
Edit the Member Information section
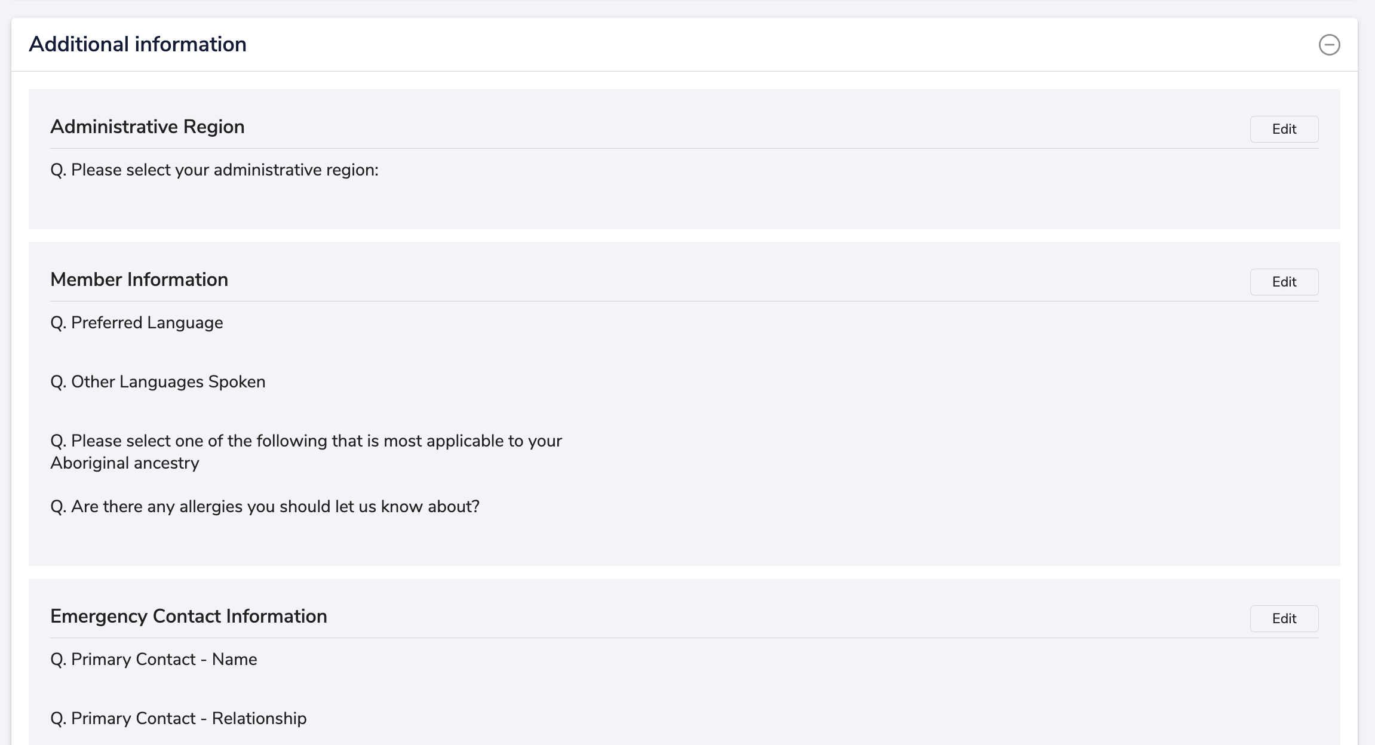1284,282
